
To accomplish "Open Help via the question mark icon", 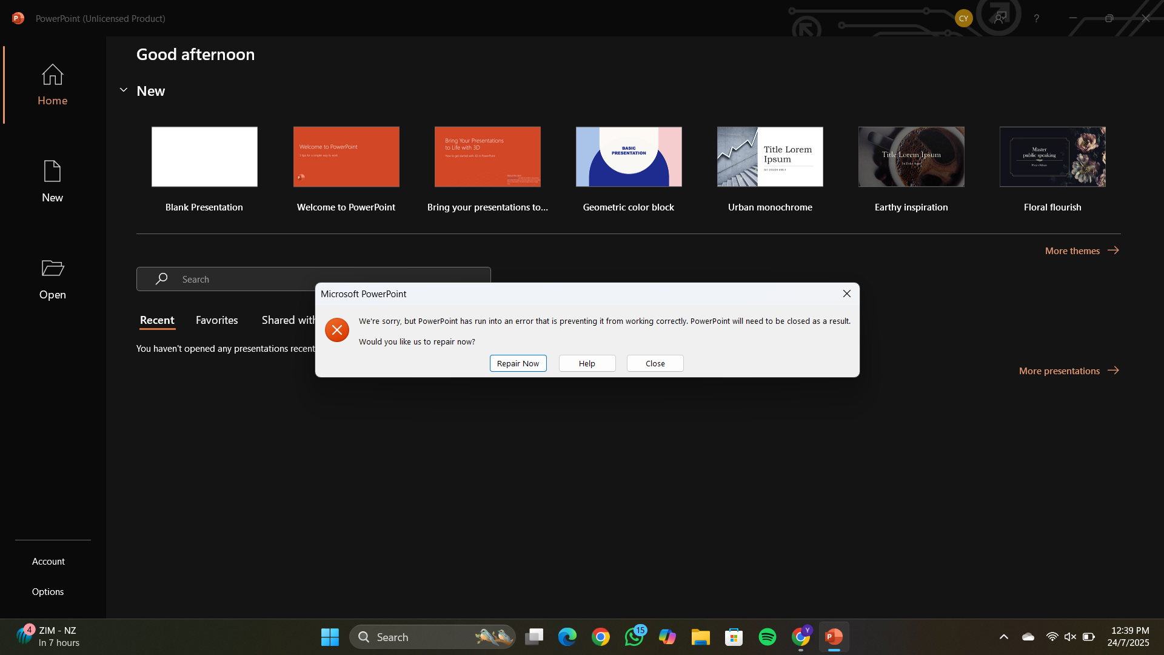I will 1036,18.
